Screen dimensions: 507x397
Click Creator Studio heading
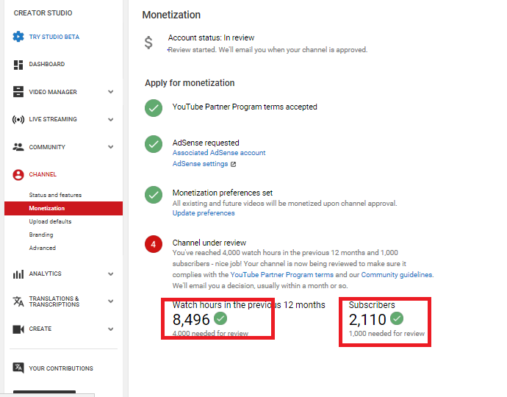[x=43, y=13]
